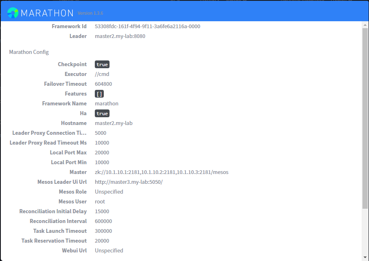Click the Task Launch Timeout label
Screen dimensions: 369x261
tap(60, 231)
